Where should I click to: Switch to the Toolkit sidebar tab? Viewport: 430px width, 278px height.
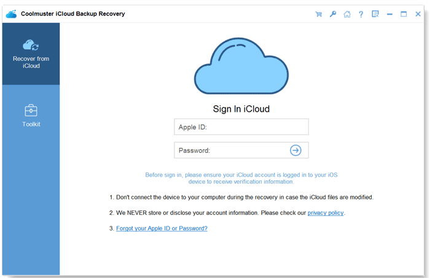pyautogui.click(x=31, y=115)
